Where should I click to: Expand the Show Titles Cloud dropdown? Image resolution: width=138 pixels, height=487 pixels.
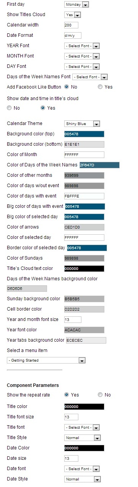click(x=73, y=15)
